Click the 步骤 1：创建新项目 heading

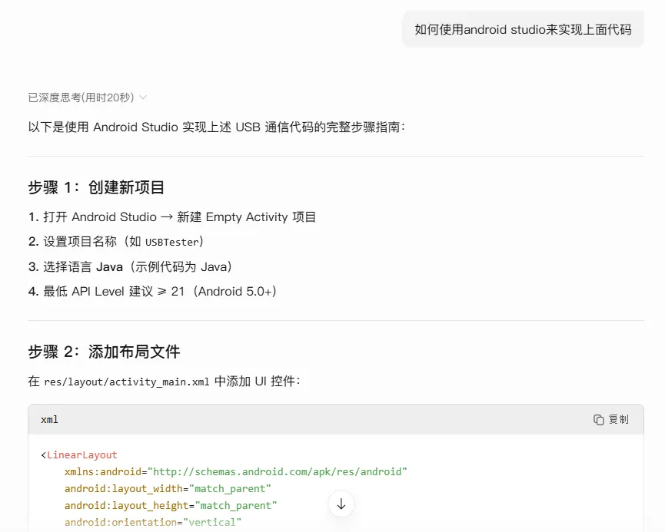click(x=96, y=187)
